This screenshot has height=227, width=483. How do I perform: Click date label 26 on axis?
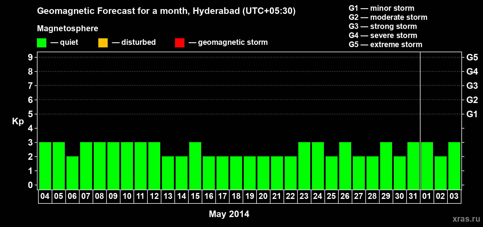[345, 196]
